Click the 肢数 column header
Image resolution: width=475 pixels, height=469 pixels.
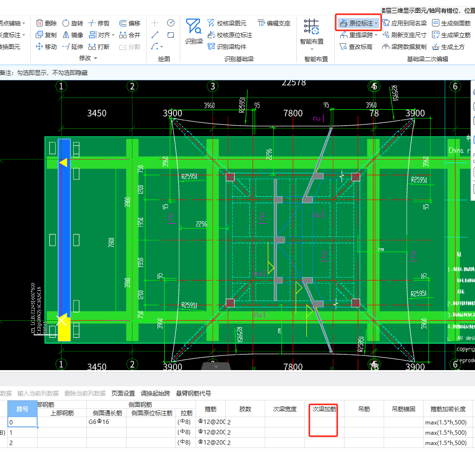click(245, 409)
